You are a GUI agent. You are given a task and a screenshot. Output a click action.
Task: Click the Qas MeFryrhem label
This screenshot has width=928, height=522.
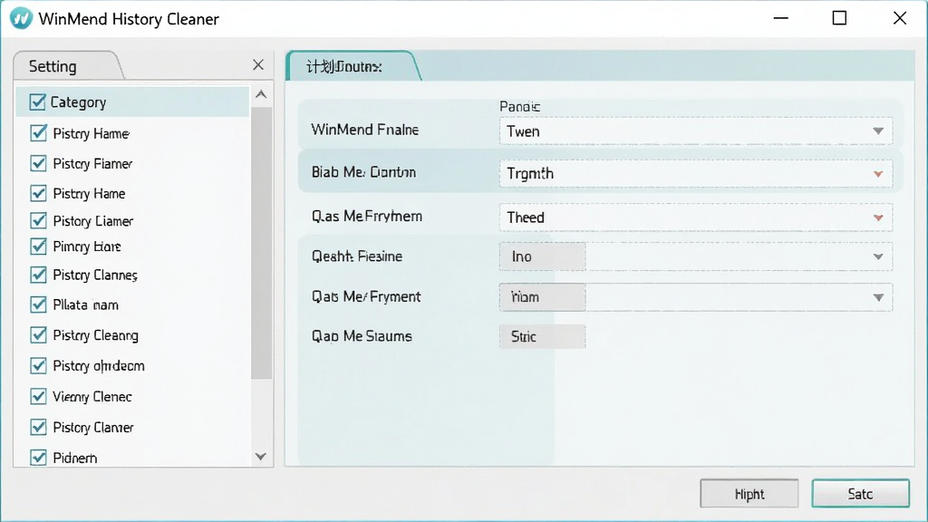[366, 216]
